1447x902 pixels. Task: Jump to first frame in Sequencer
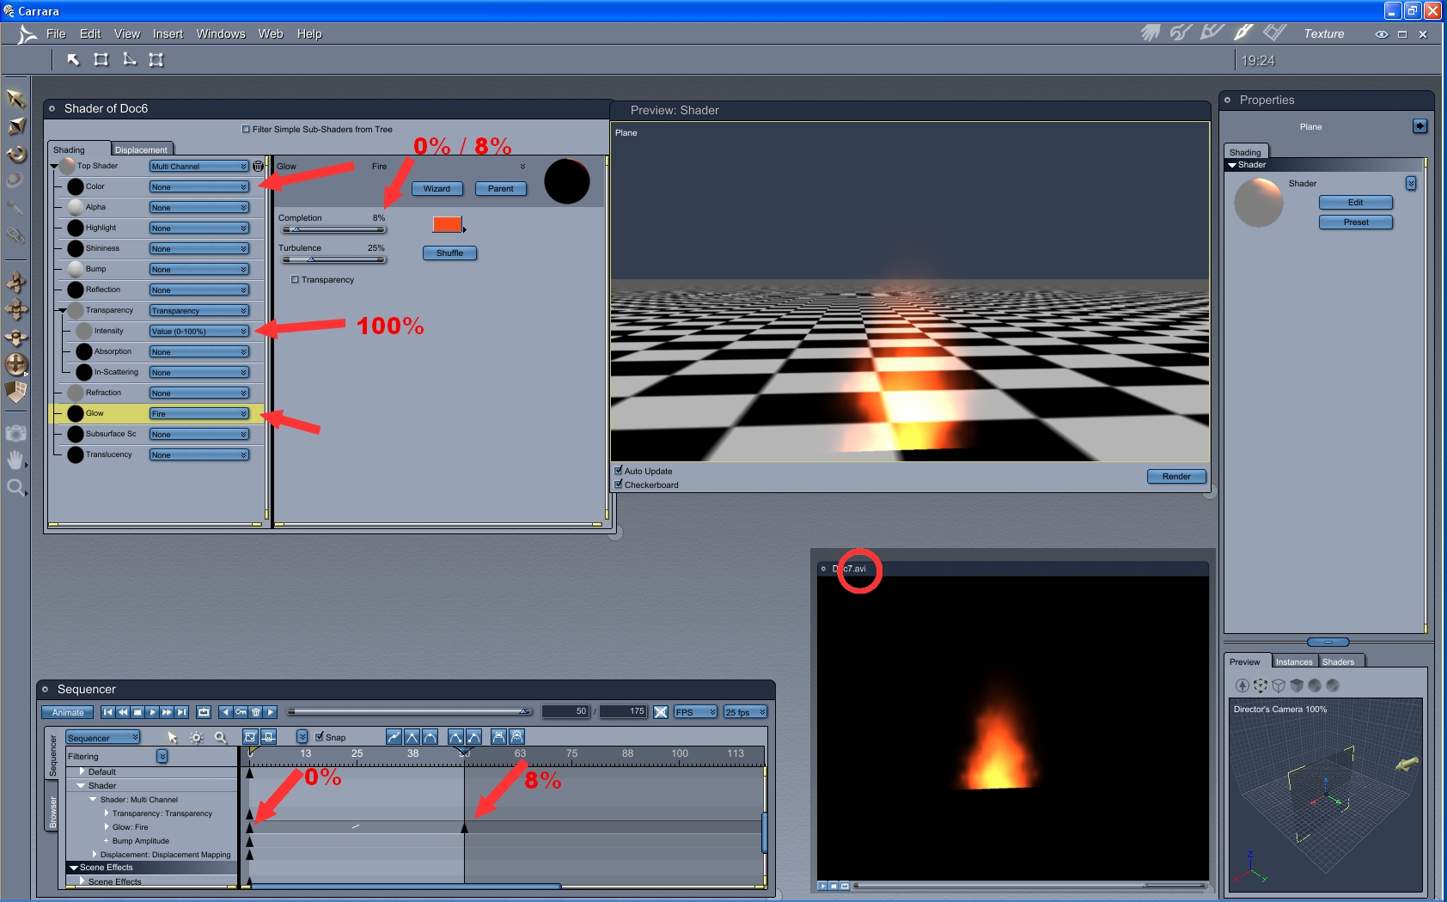click(107, 712)
